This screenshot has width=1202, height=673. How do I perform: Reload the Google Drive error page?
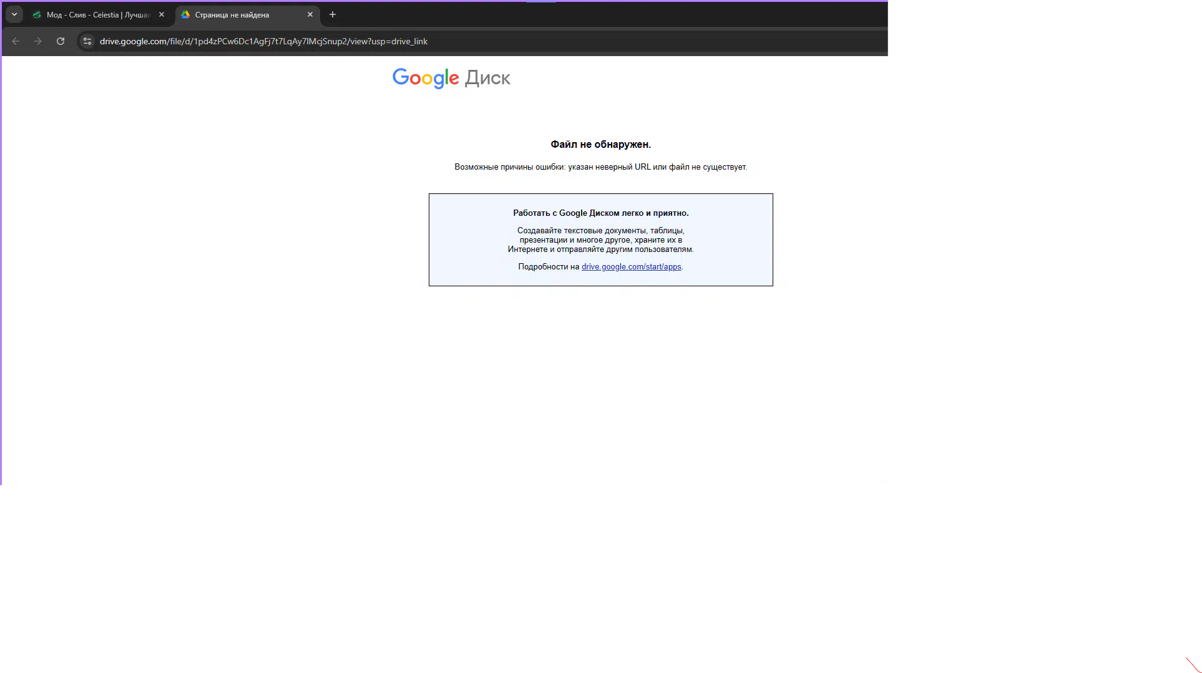click(x=61, y=41)
